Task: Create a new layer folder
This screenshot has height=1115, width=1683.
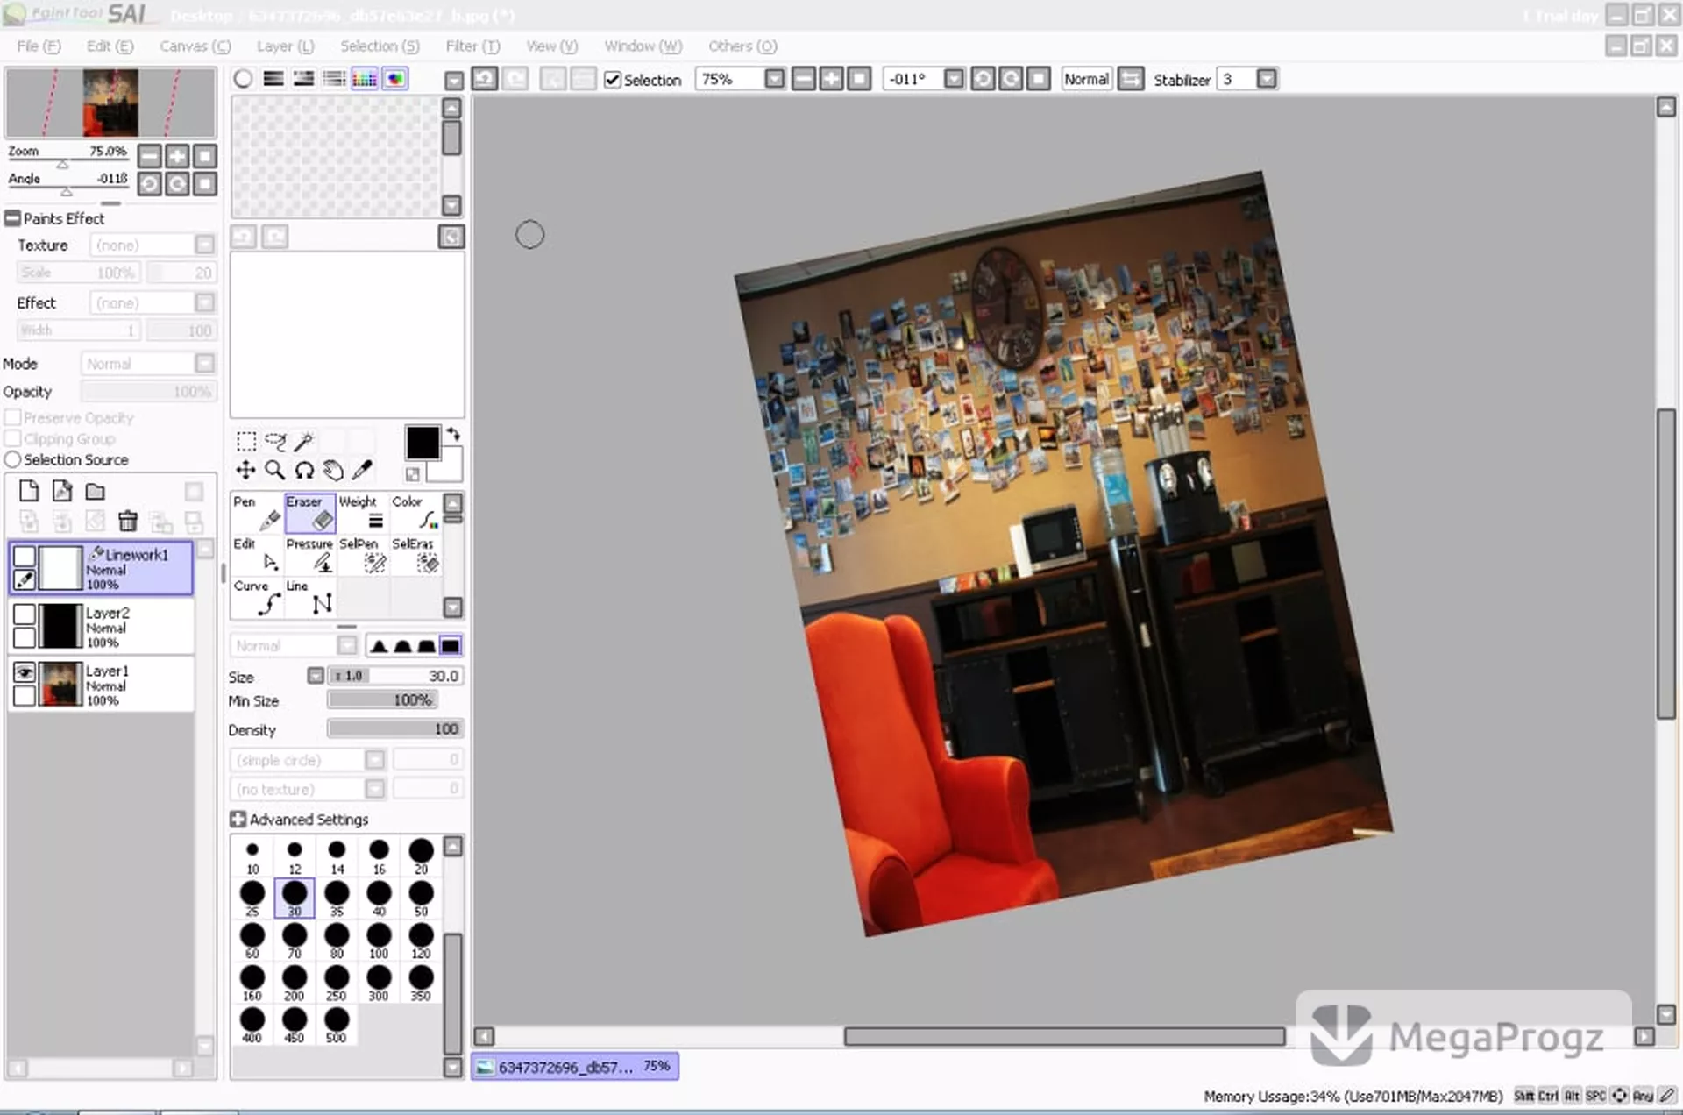Action: [95, 491]
